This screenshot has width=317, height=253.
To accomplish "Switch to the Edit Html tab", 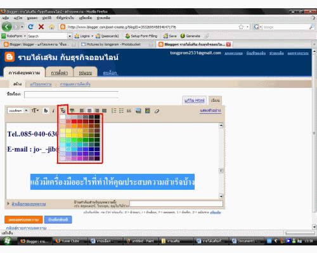I will pos(194,101).
